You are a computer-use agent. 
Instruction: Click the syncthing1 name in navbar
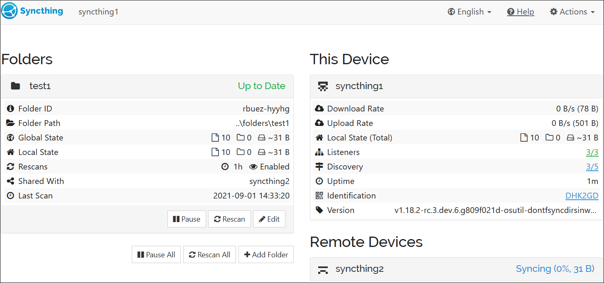click(x=98, y=12)
